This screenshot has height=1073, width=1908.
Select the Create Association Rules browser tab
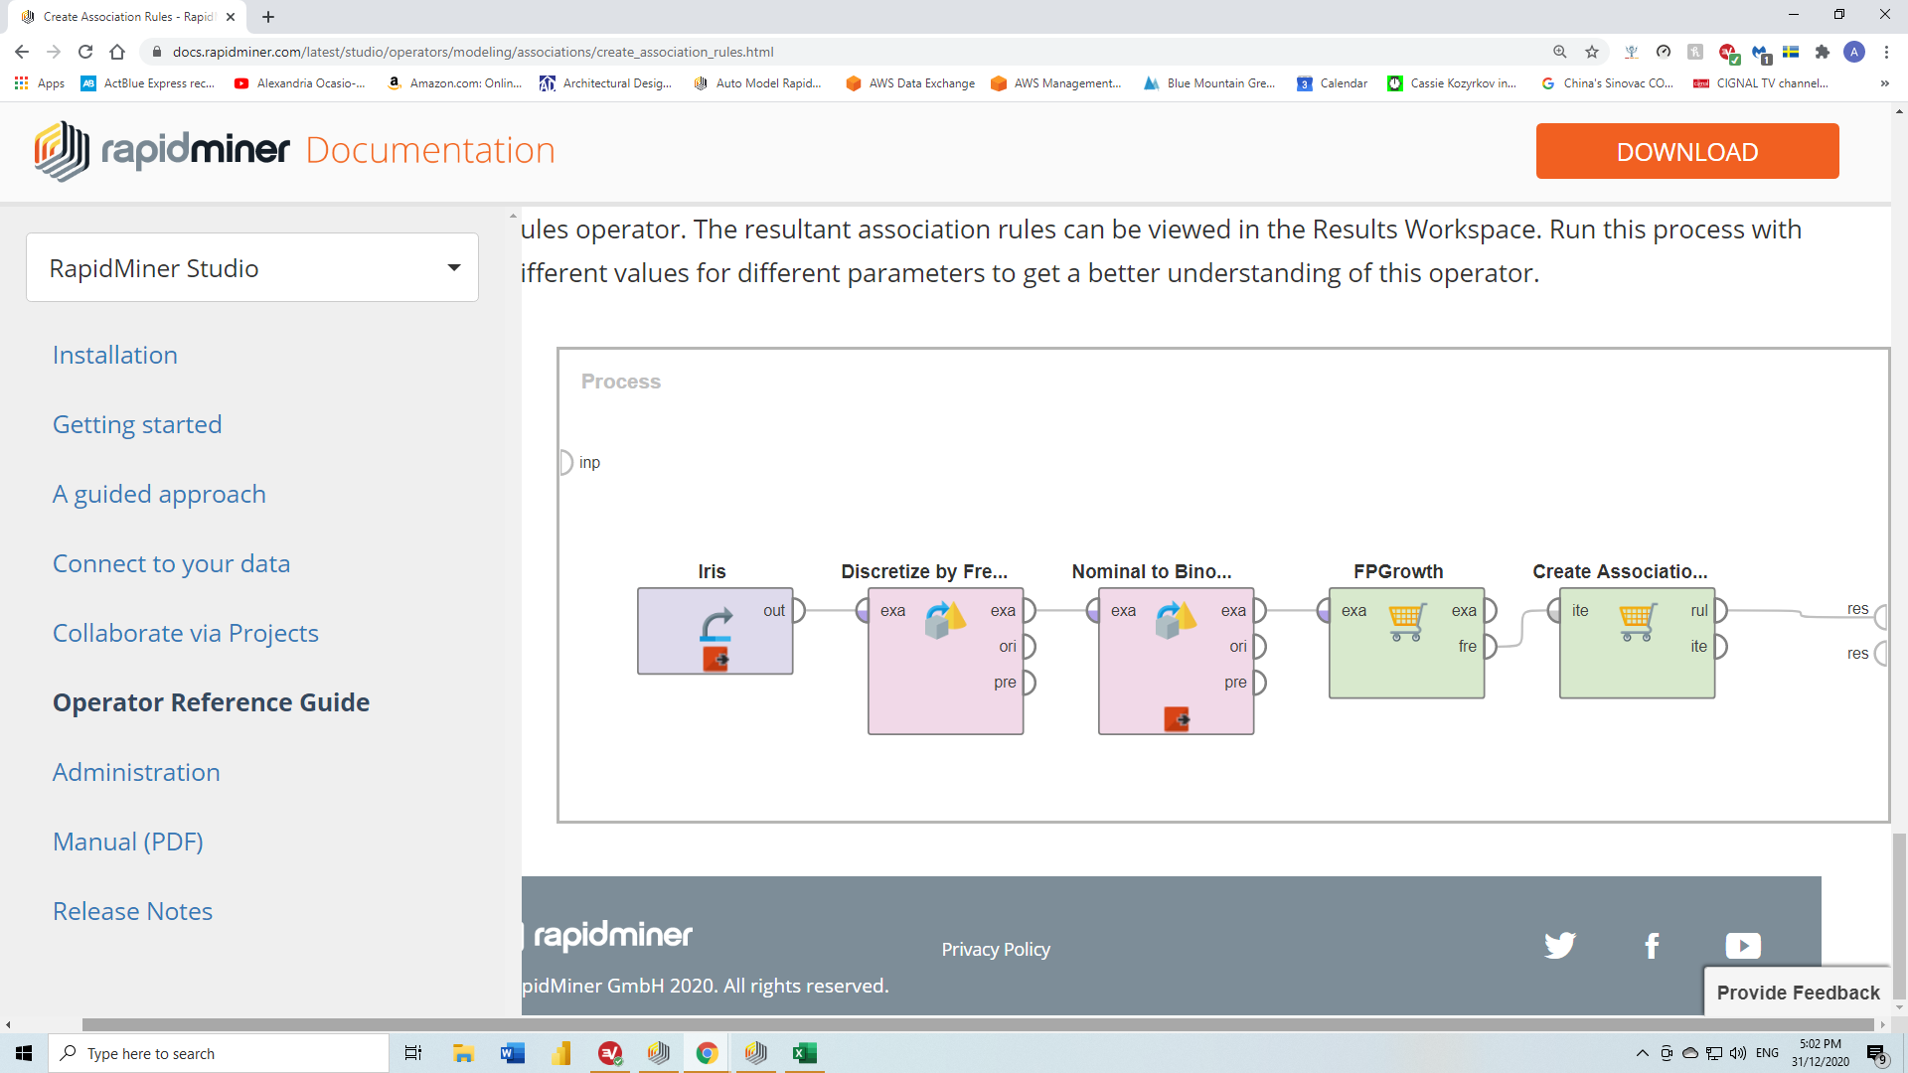click(x=127, y=17)
